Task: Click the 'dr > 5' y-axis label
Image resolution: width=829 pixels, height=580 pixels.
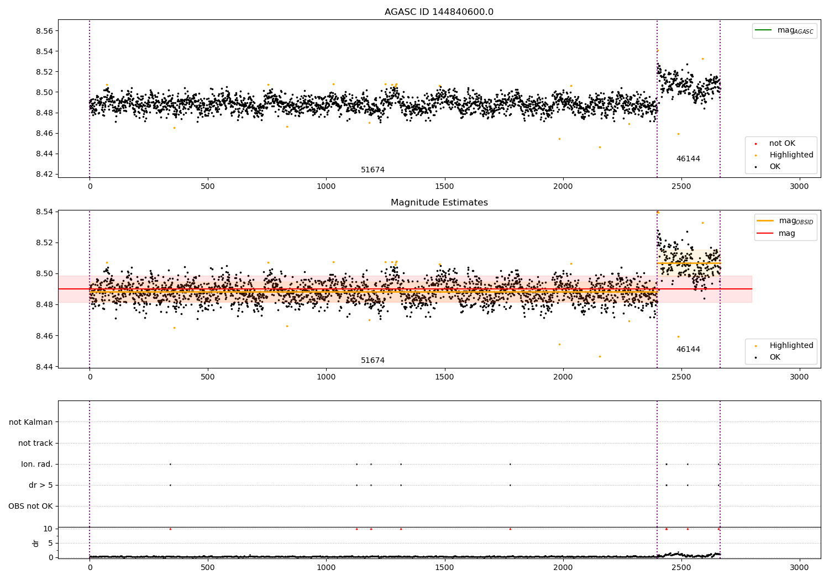Action: pyautogui.click(x=41, y=485)
